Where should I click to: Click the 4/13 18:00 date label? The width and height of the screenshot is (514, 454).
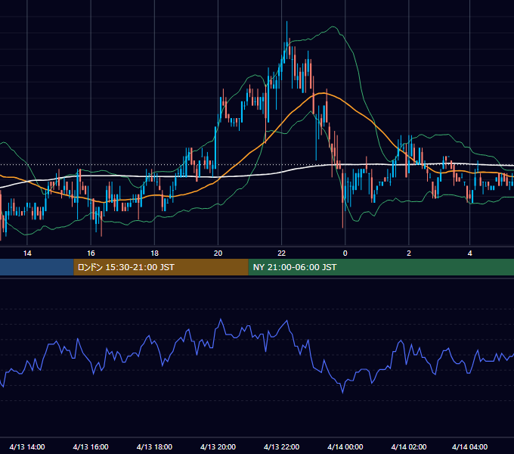coord(154,446)
